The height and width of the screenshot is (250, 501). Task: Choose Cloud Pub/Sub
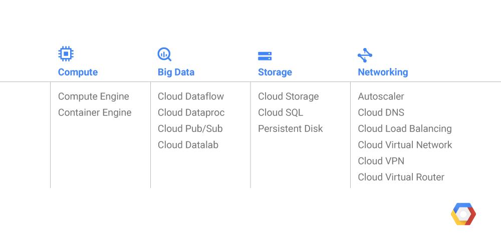click(190, 128)
